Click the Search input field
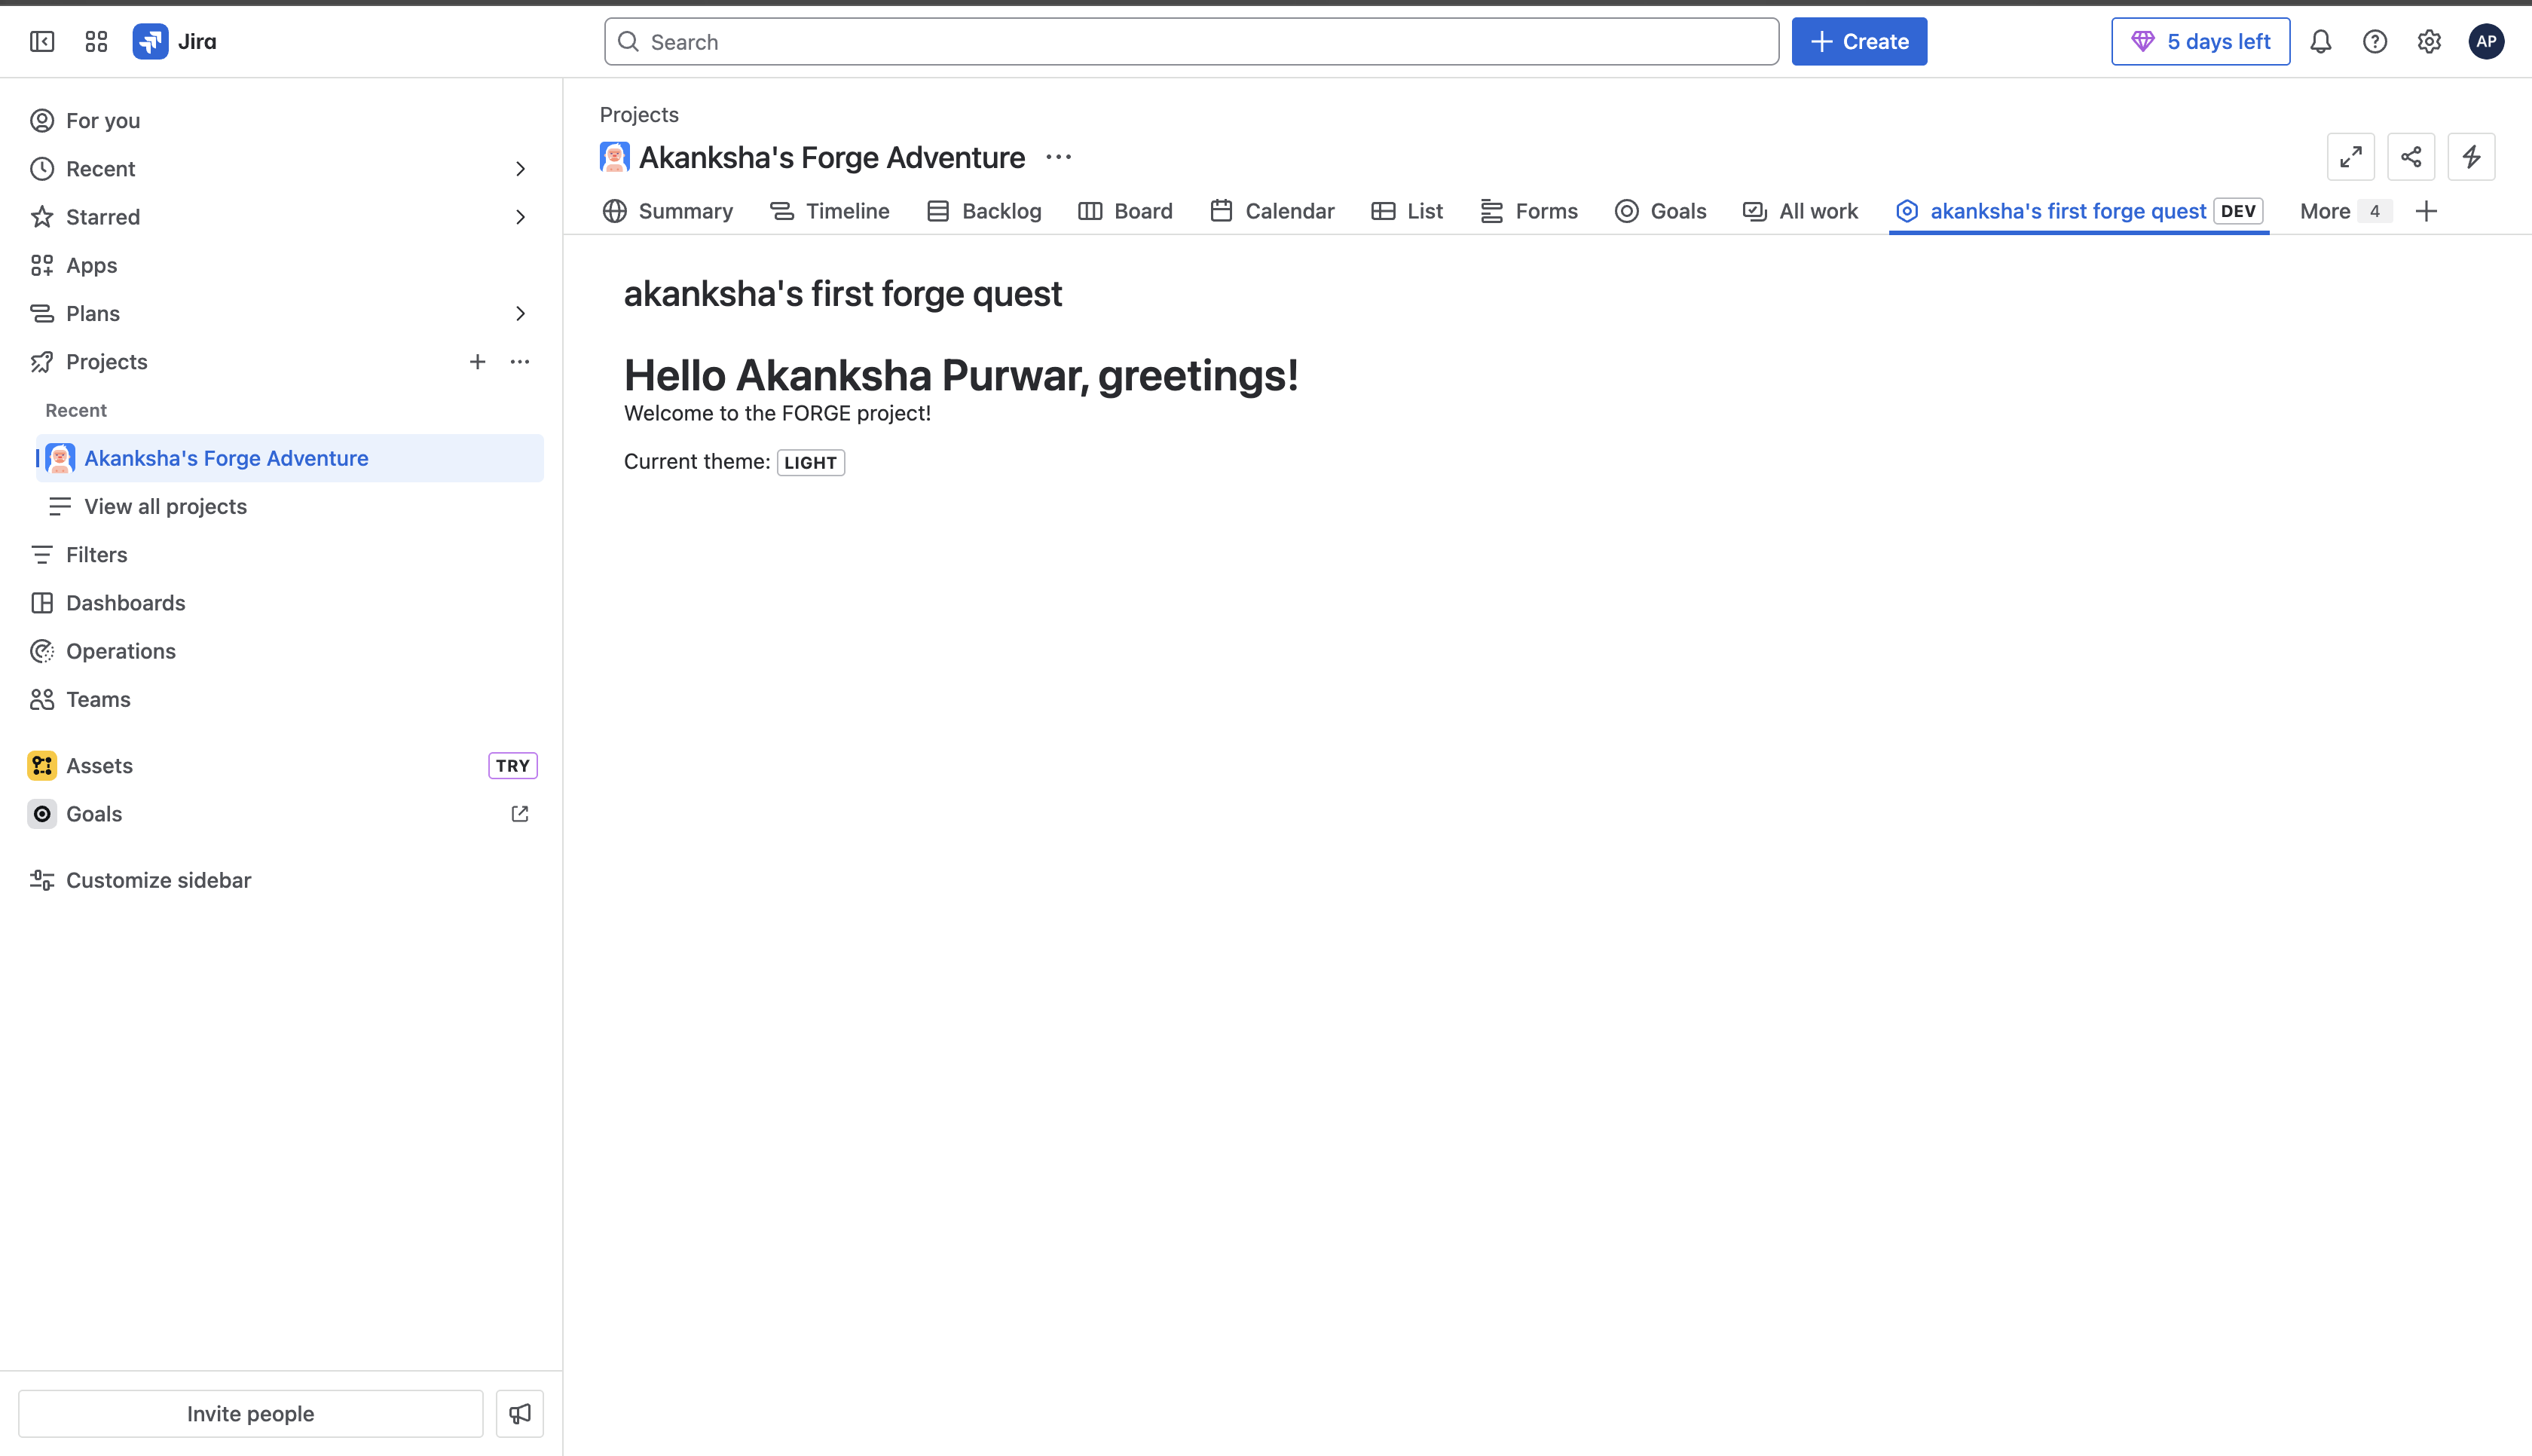Screen dimensions: 2532x1456 coord(1190,41)
